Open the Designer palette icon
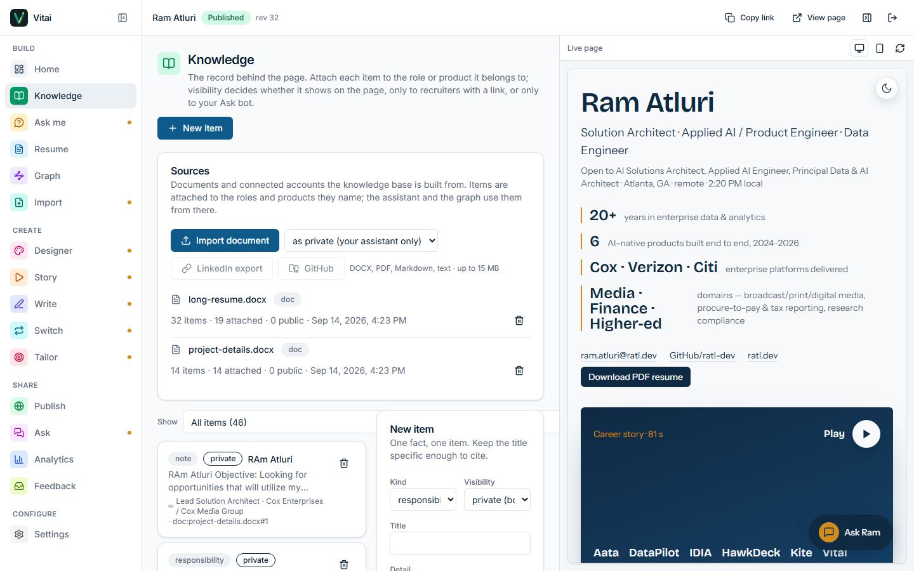 [x=19, y=251]
